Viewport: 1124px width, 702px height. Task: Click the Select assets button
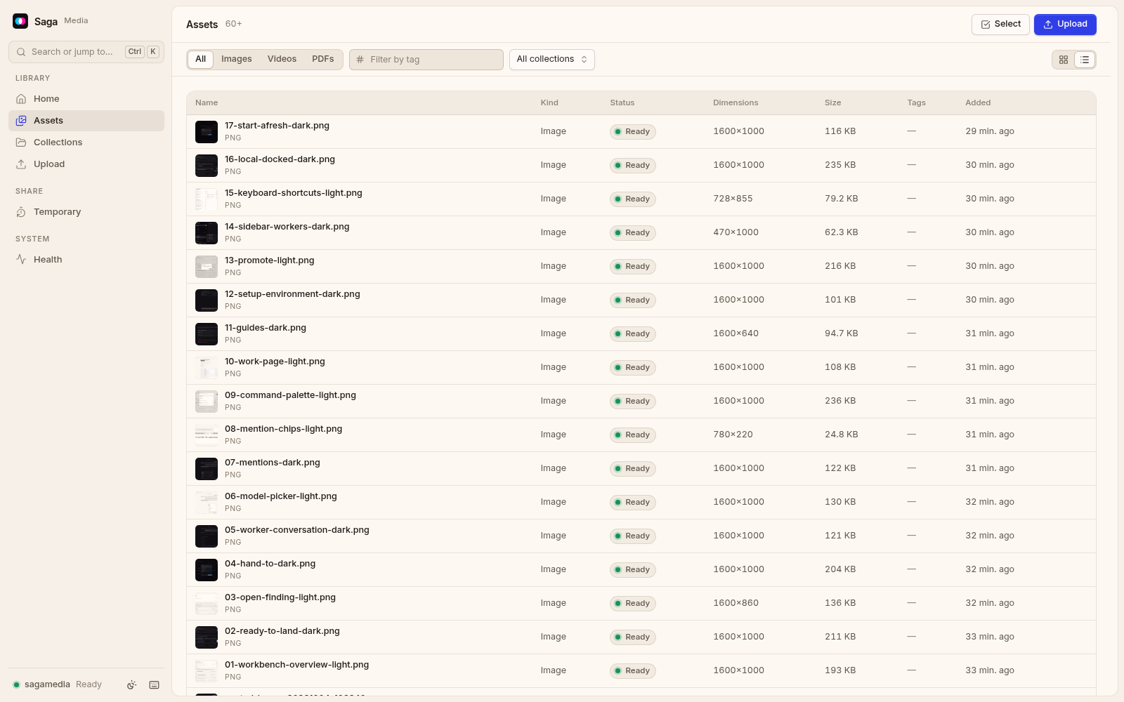point(1000,25)
